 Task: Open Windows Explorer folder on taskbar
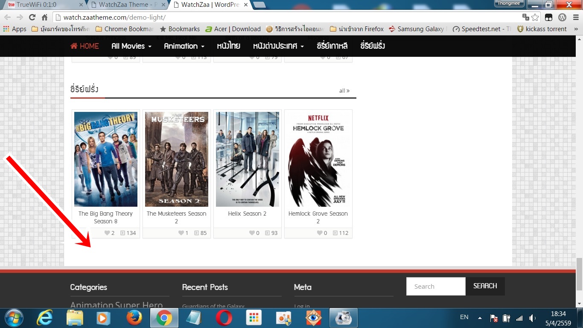tap(75, 318)
